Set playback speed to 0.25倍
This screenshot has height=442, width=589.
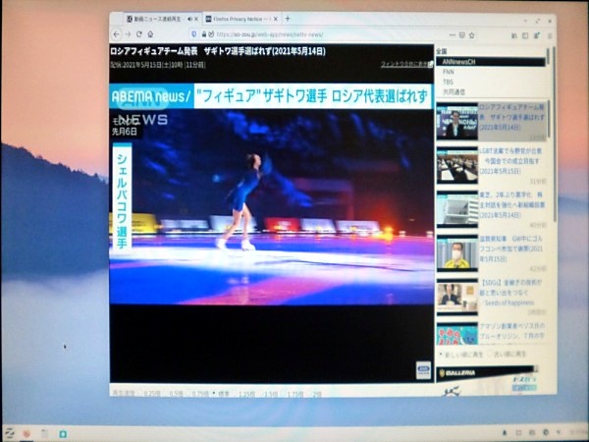tap(152, 394)
